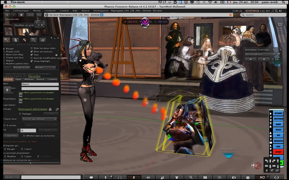Click the Annuler le lien button

click(22, 68)
